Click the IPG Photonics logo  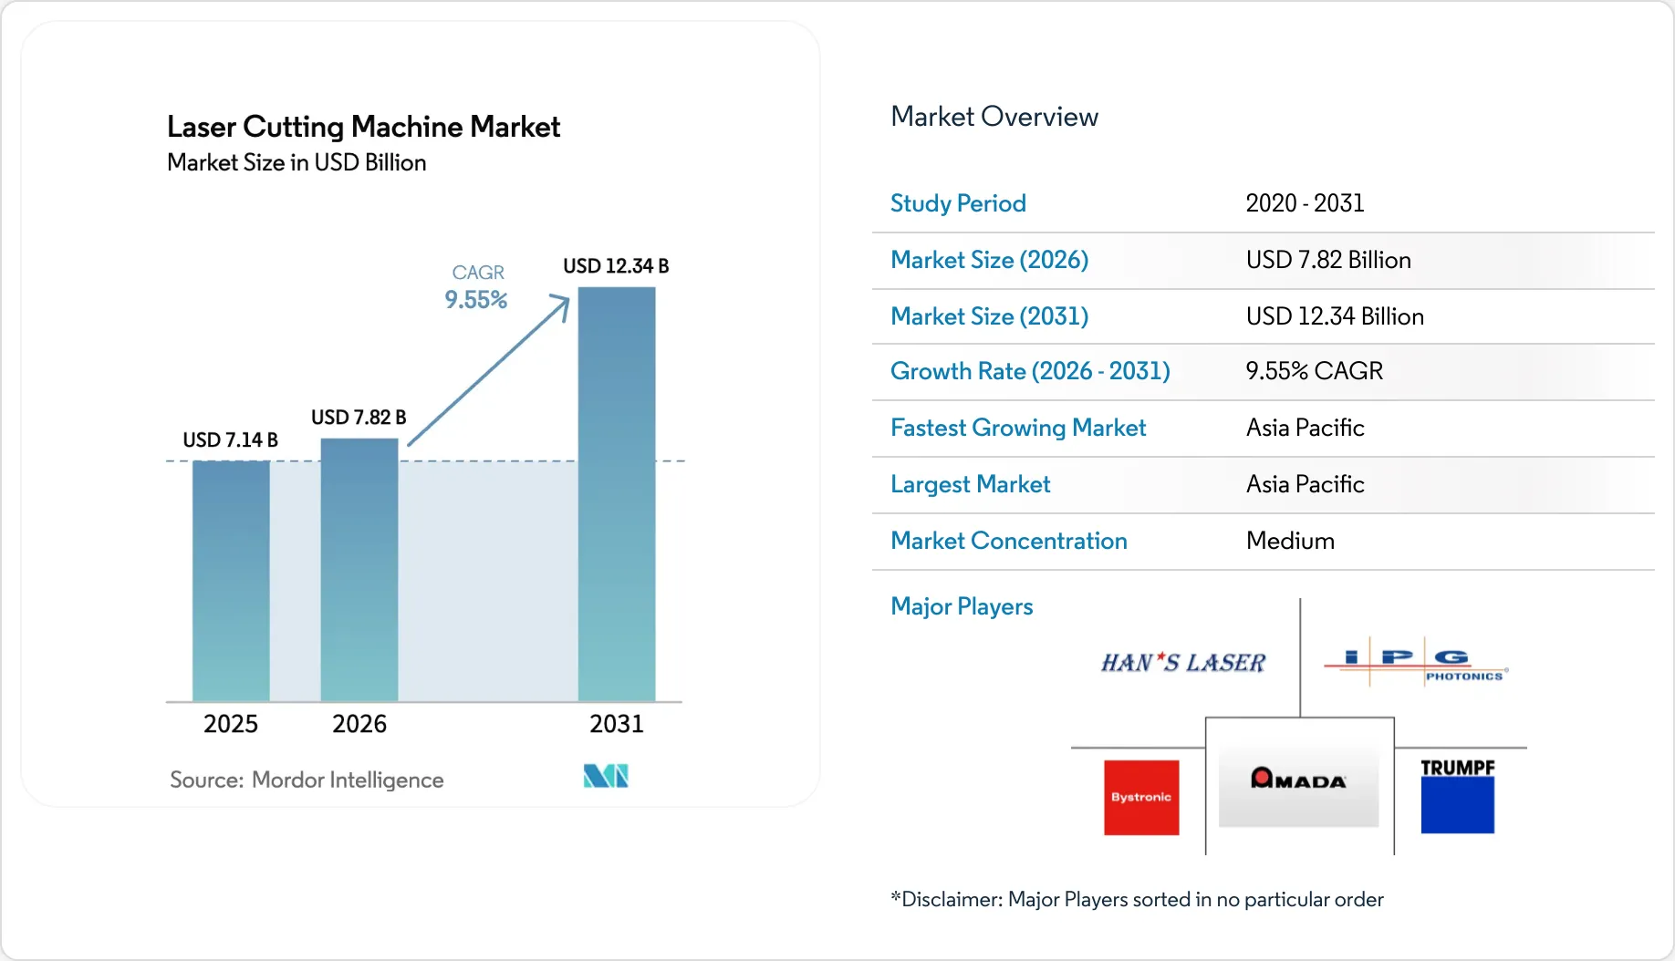(x=1416, y=666)
